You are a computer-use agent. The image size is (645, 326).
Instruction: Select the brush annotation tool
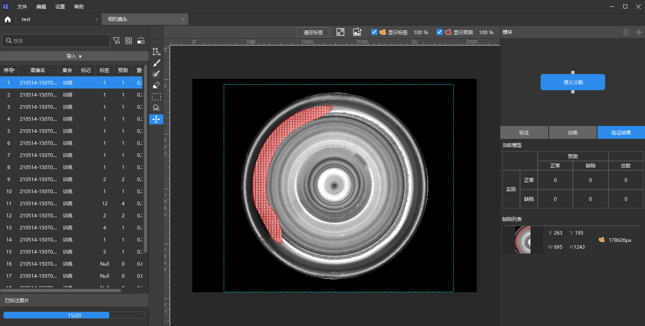(x=156, y=63)
